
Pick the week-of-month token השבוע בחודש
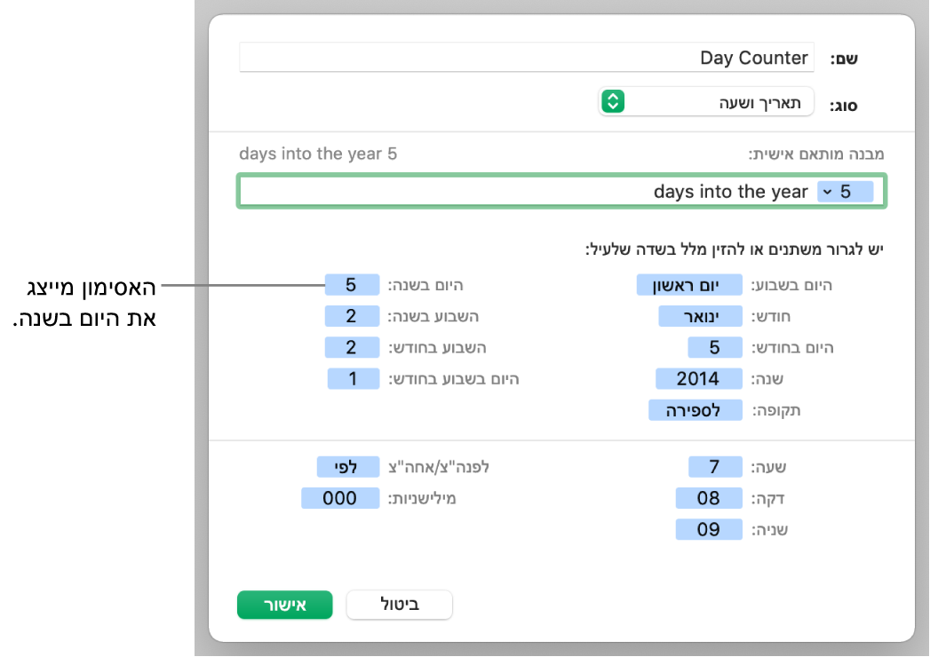tap(352, 347)
